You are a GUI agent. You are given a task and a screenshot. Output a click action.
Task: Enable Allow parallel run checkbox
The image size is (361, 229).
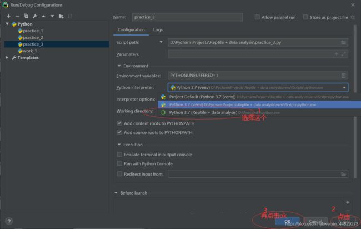257,17
